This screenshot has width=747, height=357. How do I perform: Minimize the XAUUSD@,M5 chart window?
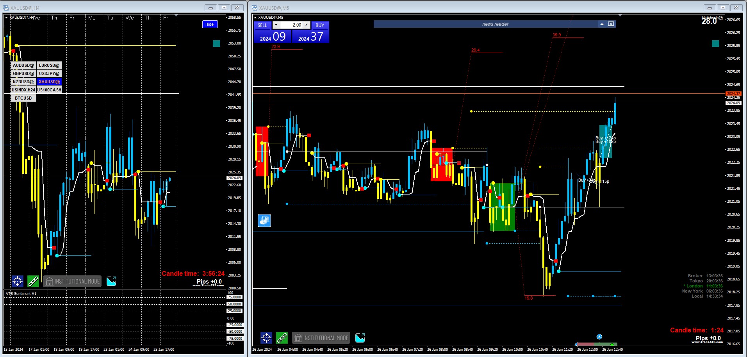click(710, 8)
